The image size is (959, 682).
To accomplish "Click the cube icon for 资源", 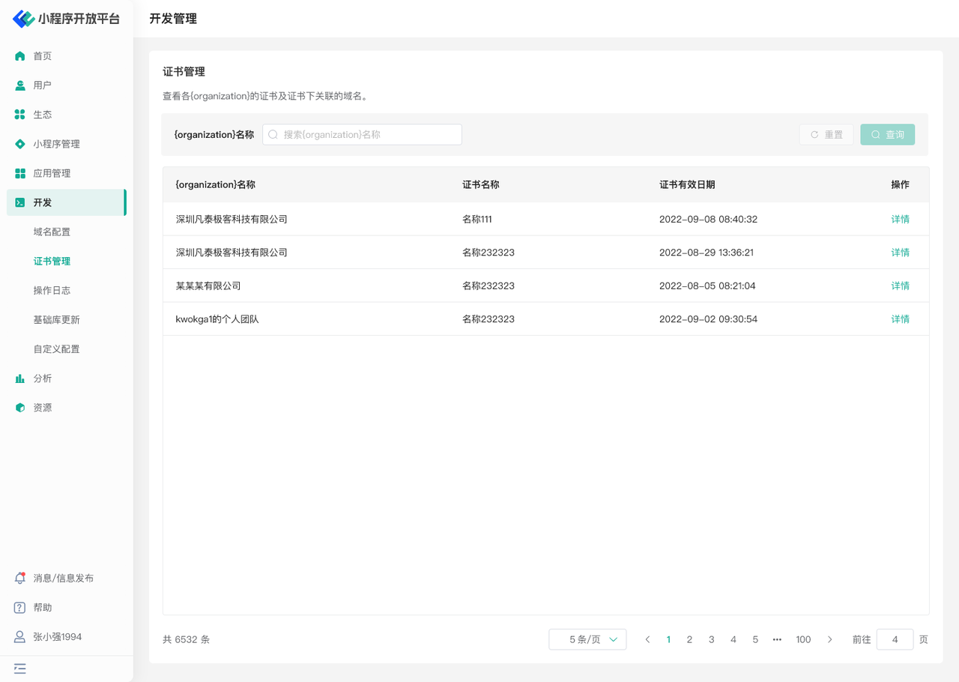I will tap(20, 408).
